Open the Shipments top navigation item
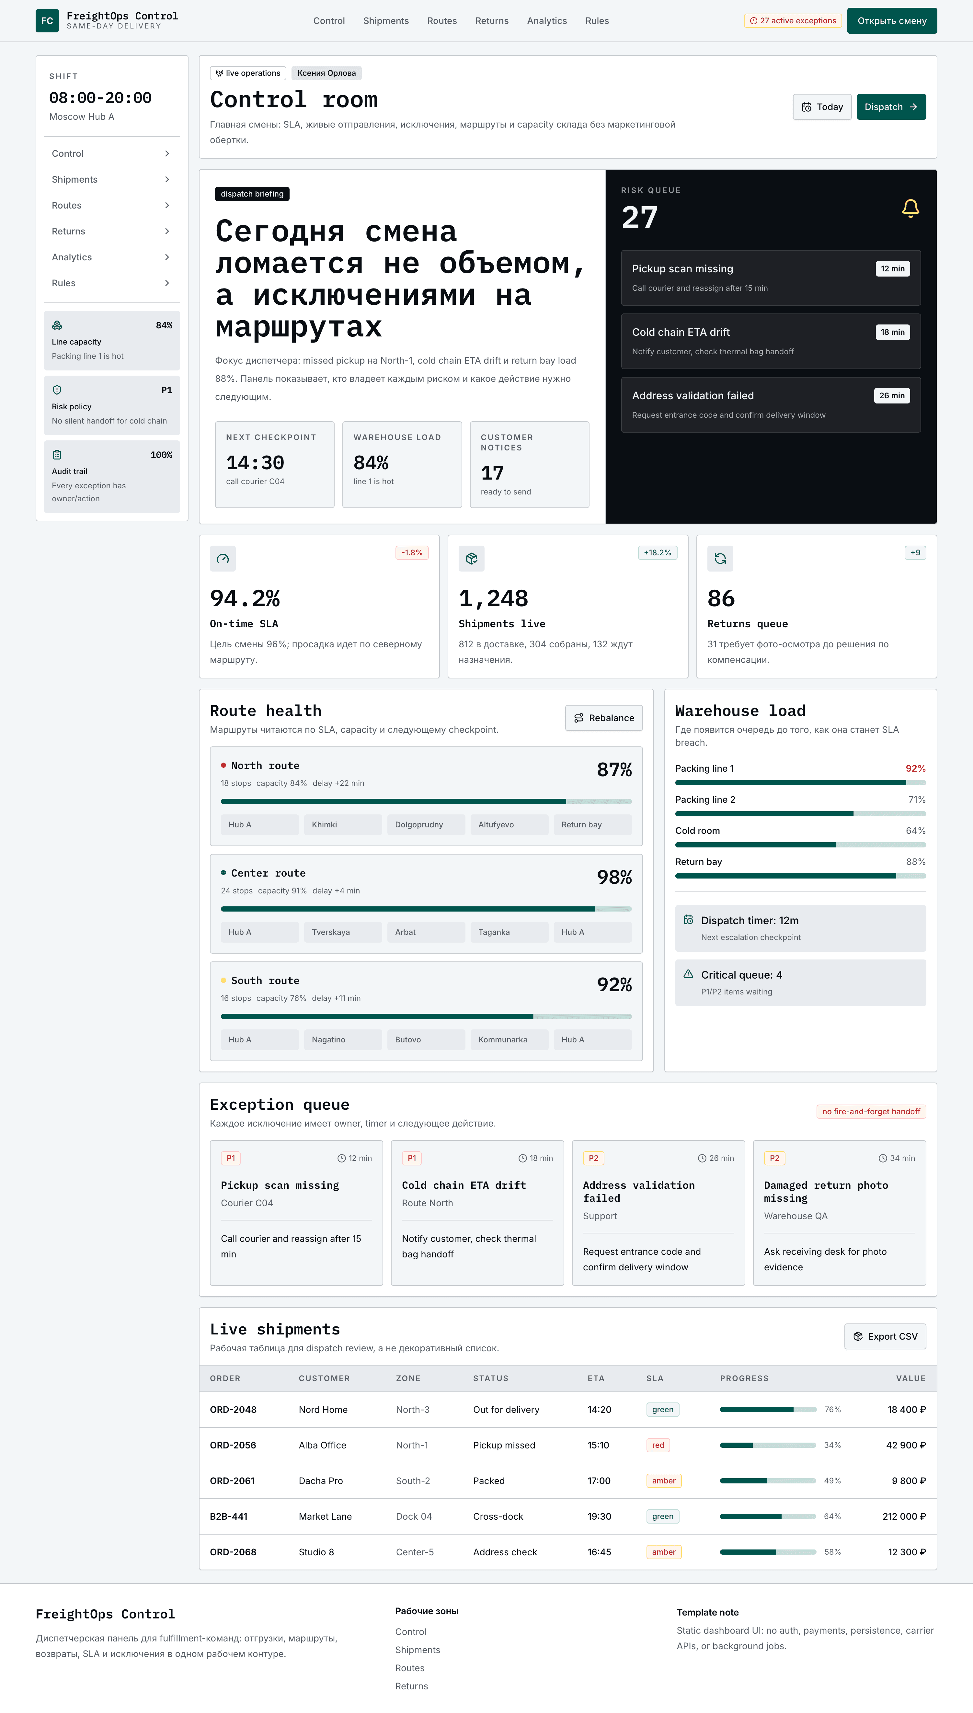Screen dimensions: 973x1713 (385, 21)
